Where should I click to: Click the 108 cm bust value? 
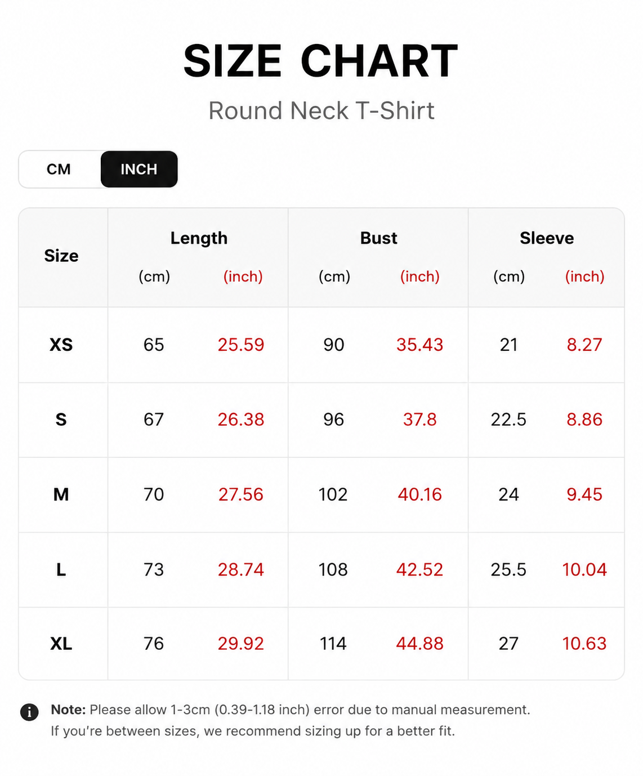(x=333, y=569)
